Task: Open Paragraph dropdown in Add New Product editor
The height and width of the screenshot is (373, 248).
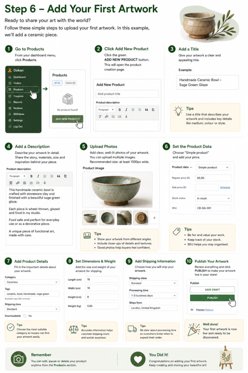Action: [106, 110]
